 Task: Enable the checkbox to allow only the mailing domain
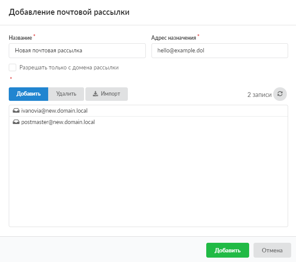click(12, 67)
